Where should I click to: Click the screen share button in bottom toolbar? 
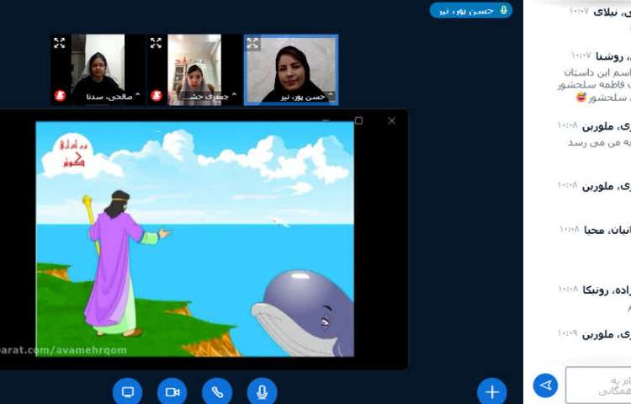[x=128, y=392]
